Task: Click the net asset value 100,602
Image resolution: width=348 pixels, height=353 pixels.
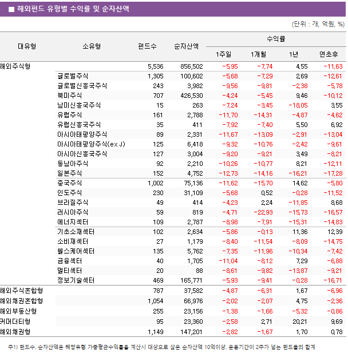Action: [191, 76]
